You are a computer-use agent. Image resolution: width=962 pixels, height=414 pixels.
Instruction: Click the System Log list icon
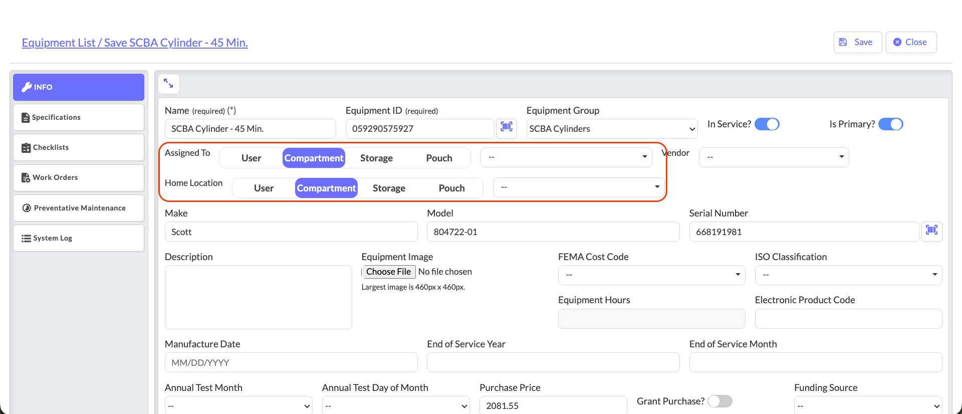(26, 239)
